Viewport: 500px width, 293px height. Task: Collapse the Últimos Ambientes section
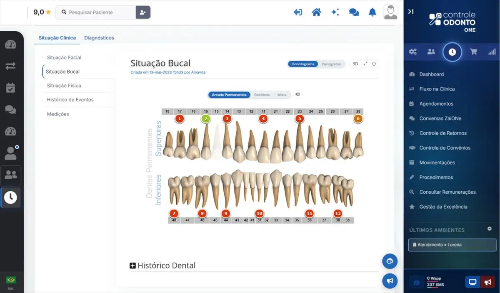coord(490,229)
